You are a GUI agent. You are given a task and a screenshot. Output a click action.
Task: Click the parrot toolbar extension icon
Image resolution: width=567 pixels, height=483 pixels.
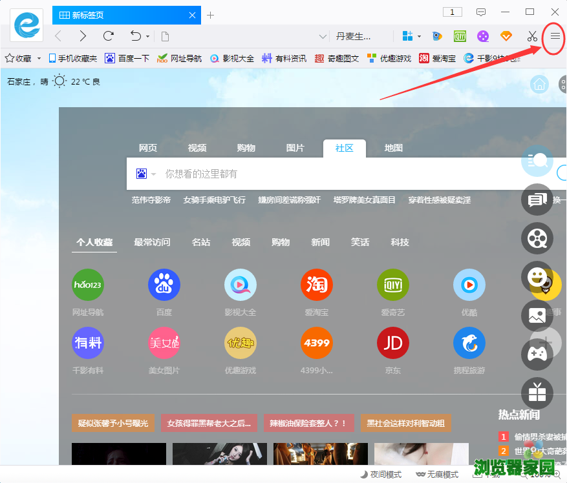click(x=437, y=37)
